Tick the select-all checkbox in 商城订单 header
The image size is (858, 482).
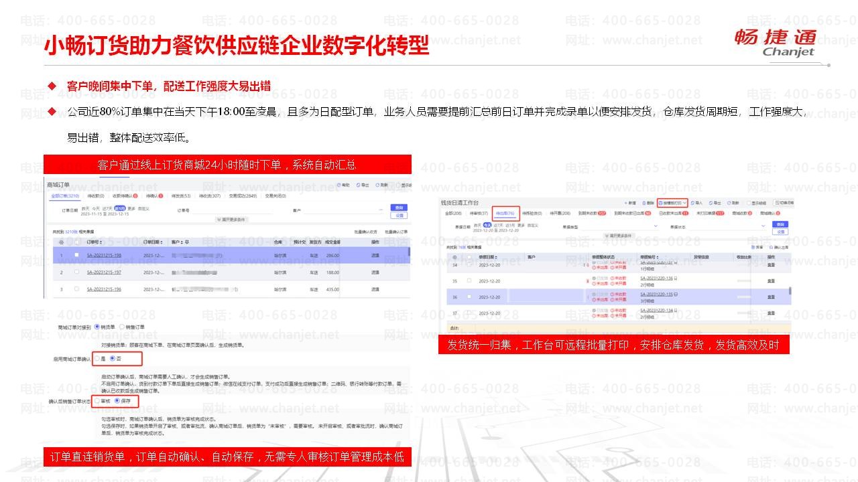[76, 242]
